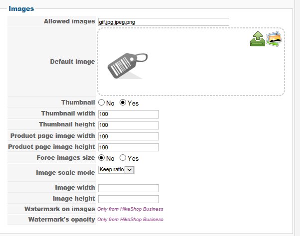
Task: Click HikaShop Business note for Watermark's opacity
Action: 130,220
